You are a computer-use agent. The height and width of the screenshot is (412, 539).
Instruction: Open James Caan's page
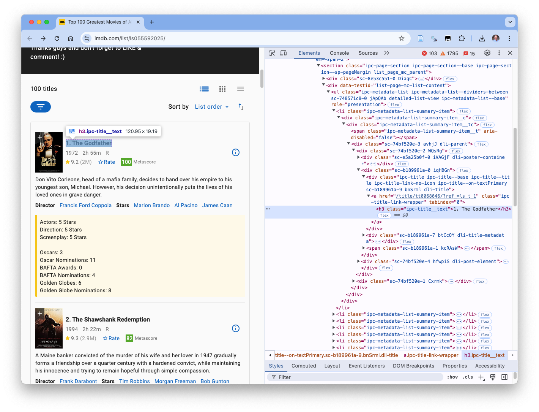[x=217, y=205]
